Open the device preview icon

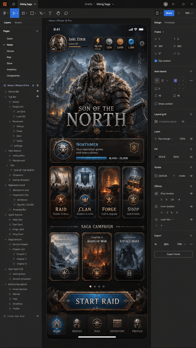pyautogui.click(x=157, y=13)
